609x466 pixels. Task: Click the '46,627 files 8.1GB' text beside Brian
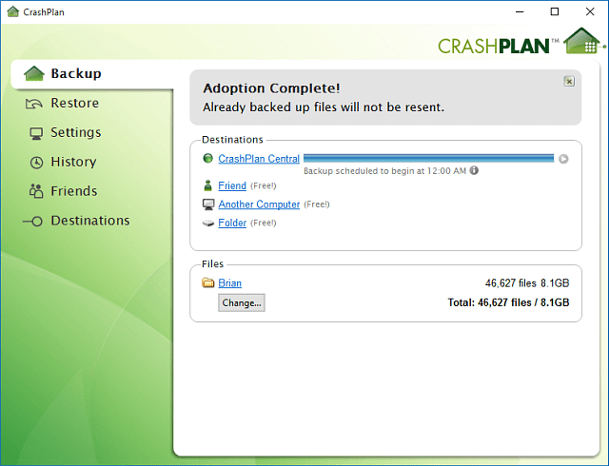point(527,283)
